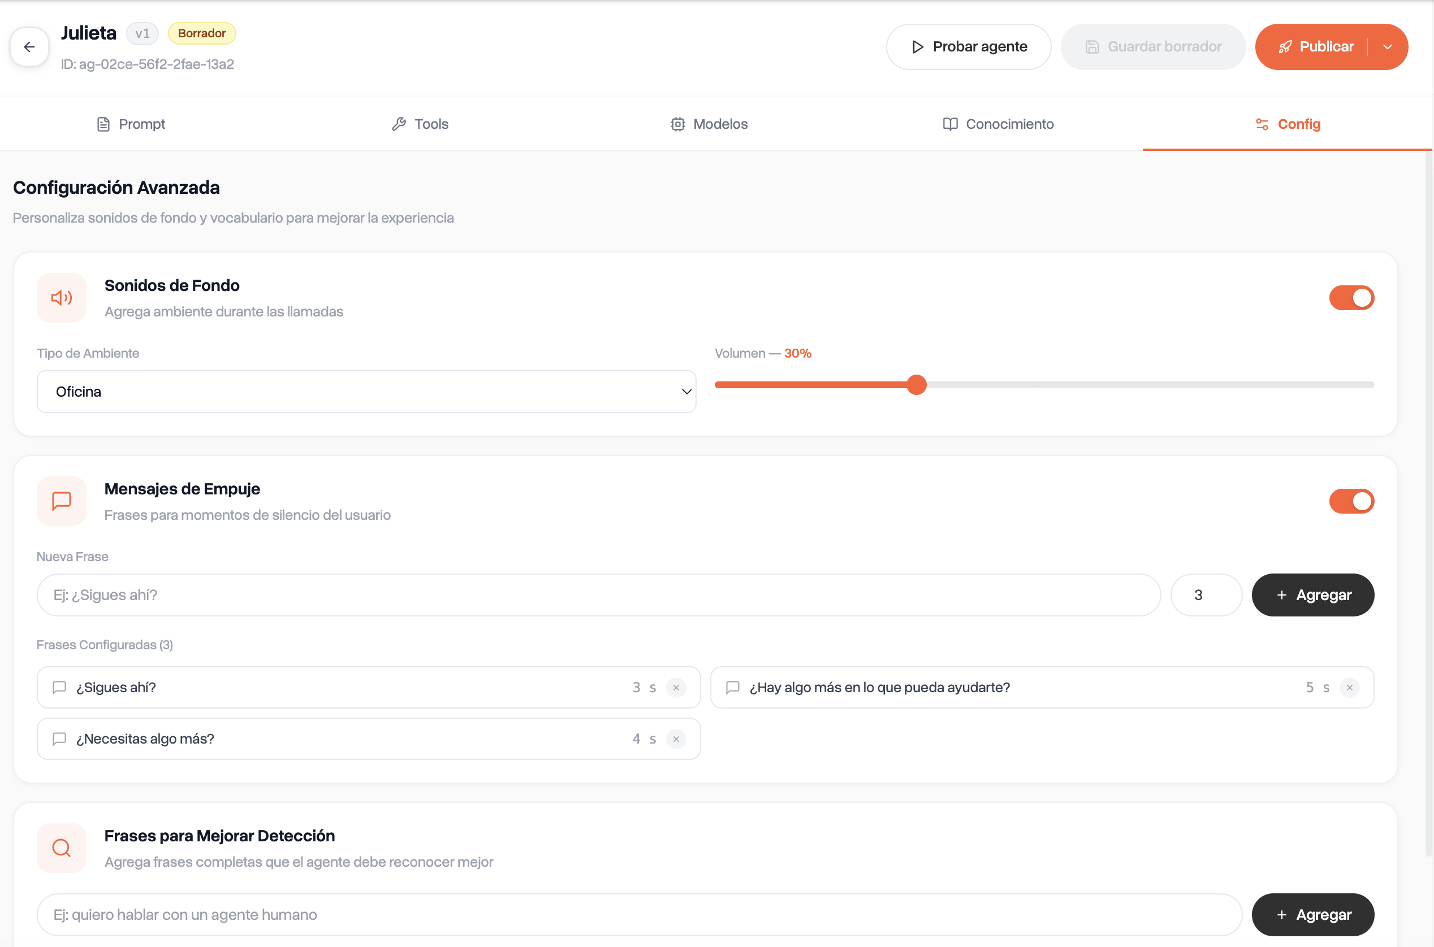Open the Tipo de Ambiente dropdown showing Oficina
Image resolution: width=1434 pixels, height=947 pixels.
tap(366, 392)
